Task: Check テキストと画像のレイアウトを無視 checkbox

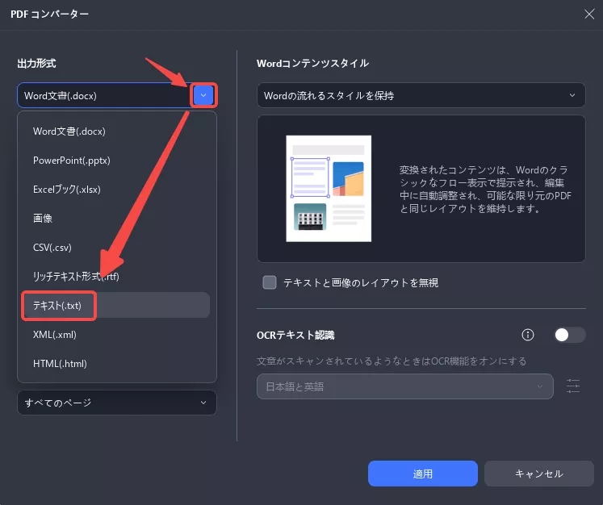Action: click(269, 282)
